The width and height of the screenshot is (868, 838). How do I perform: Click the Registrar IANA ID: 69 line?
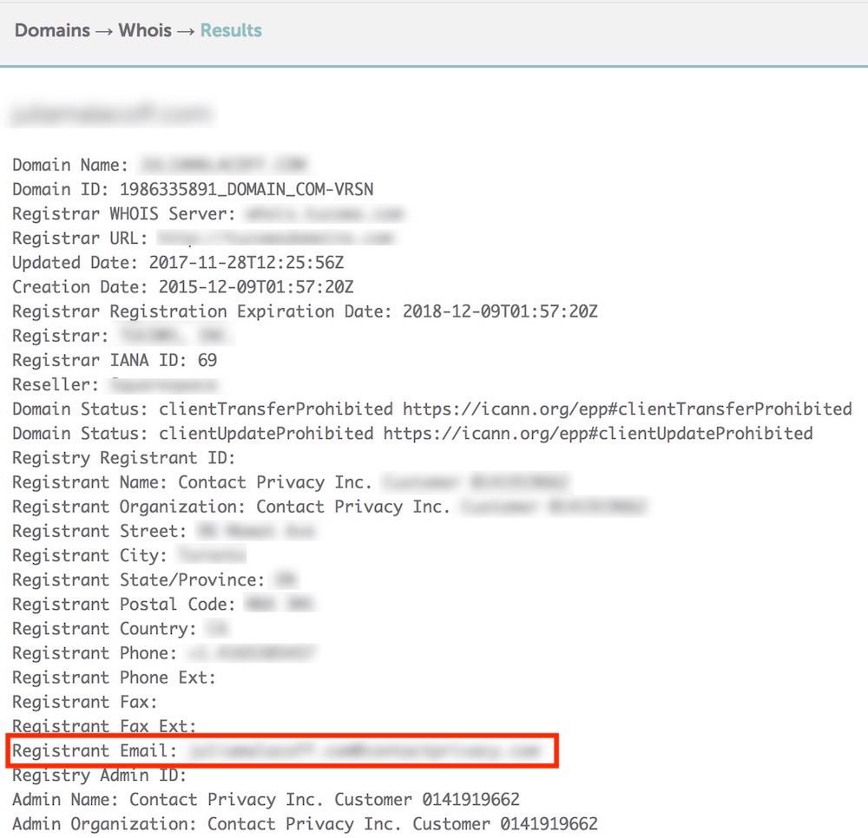pos(115,360)
